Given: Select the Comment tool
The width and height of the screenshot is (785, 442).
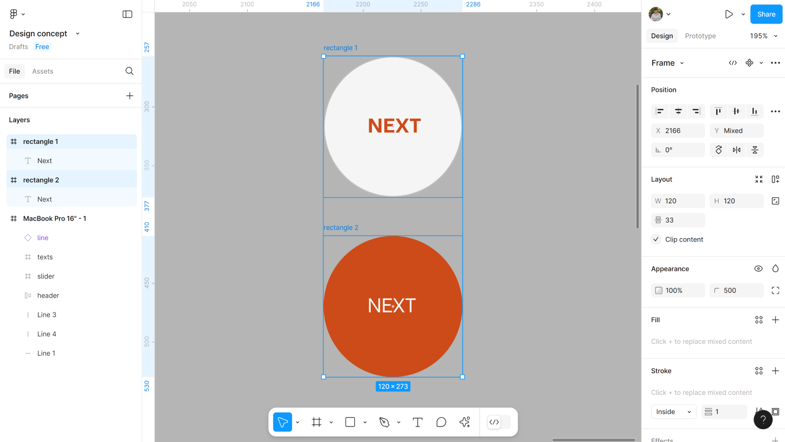Looking at the screenshot, I should [x=441, y=422].
